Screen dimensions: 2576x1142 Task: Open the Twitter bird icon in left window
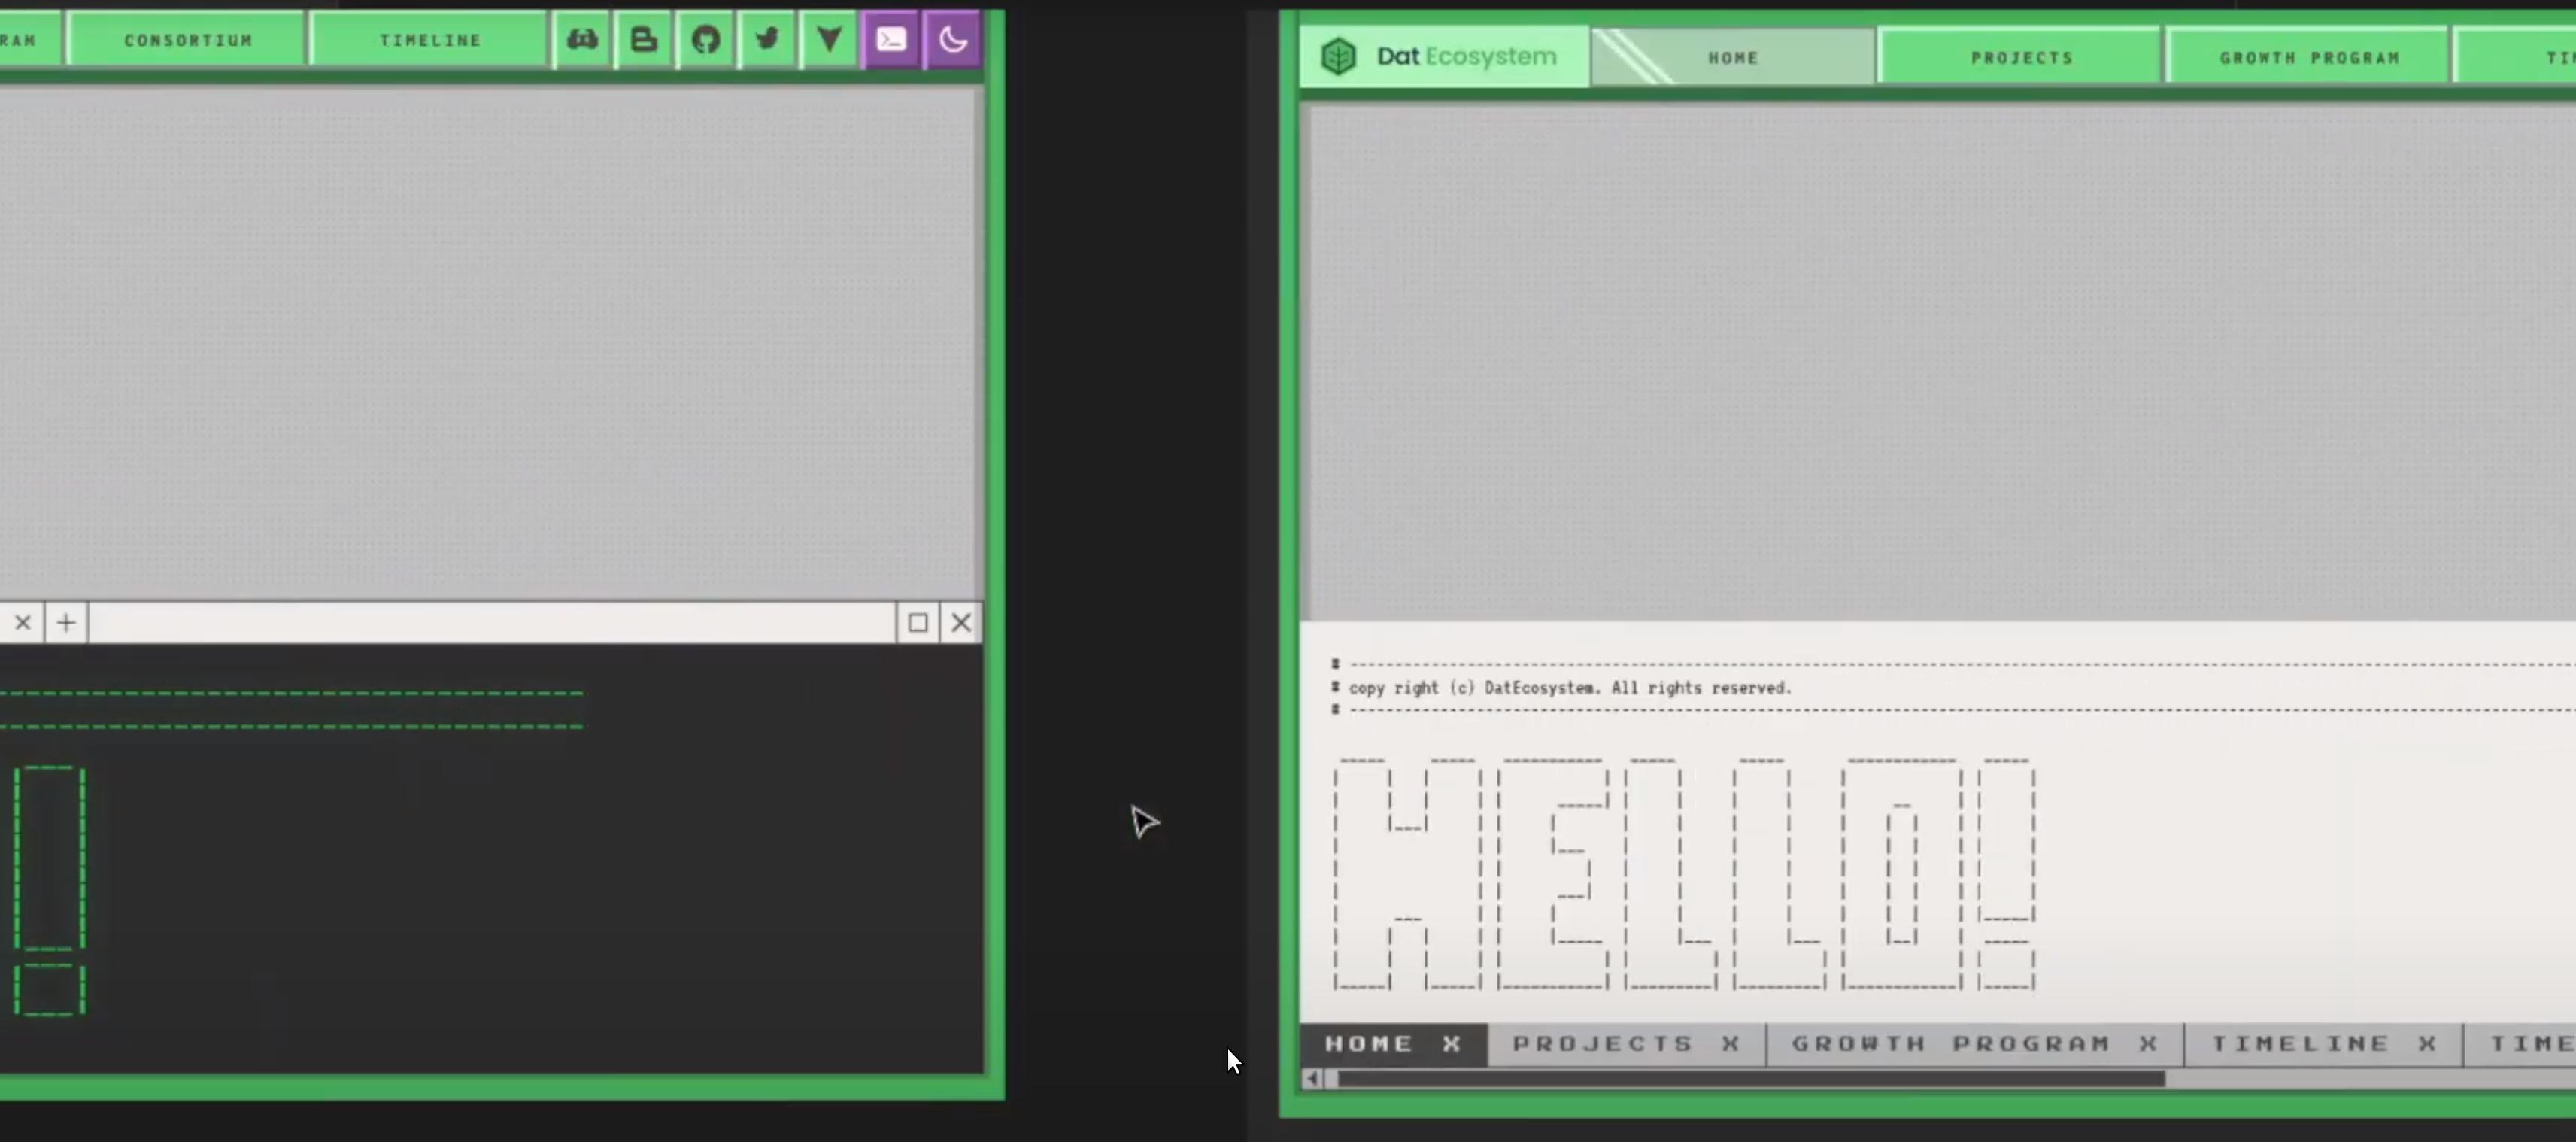pos(767,40)
